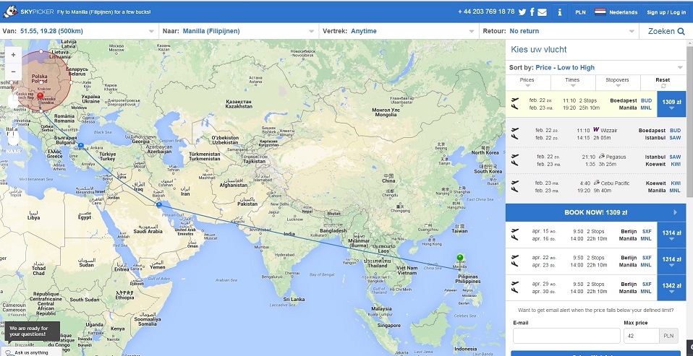Zoom in the map with plus button
This screenshot has width=693, height=356.
point(13,55)
